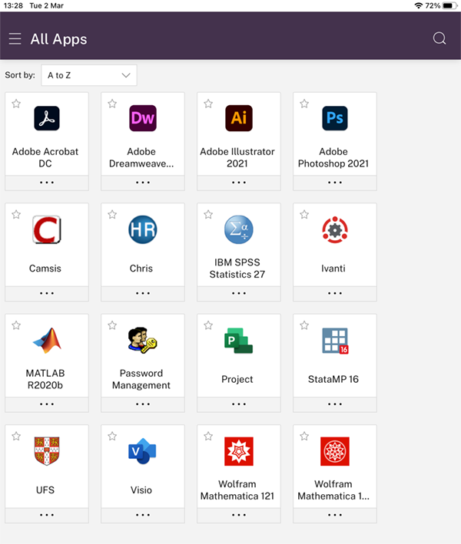Launch the Adobe Dreamweaver icon
The width and height of the screenshot is (461, 544).
pyautogui.click(x=143, y=118)
